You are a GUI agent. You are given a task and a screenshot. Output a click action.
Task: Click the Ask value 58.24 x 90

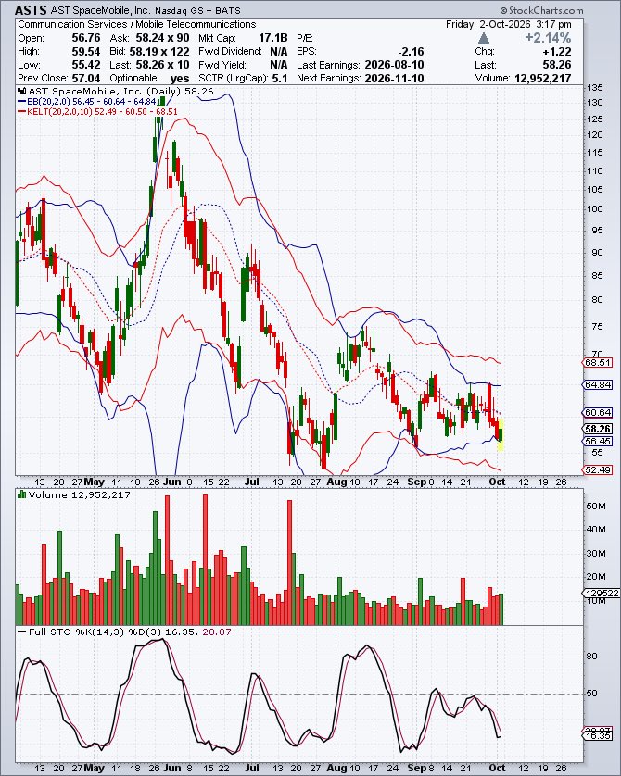coord(163,38)
